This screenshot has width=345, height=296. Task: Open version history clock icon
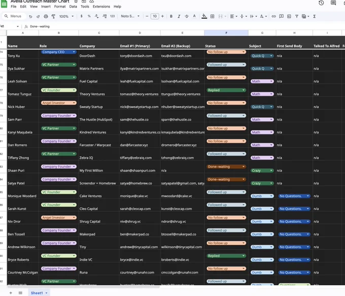pos(321,3)
